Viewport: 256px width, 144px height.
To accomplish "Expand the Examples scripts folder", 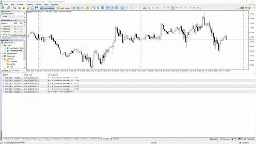I will pyautogui.click(x=5, y=61).
